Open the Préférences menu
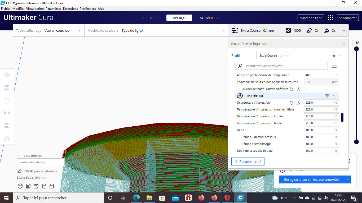 point(88,9)
